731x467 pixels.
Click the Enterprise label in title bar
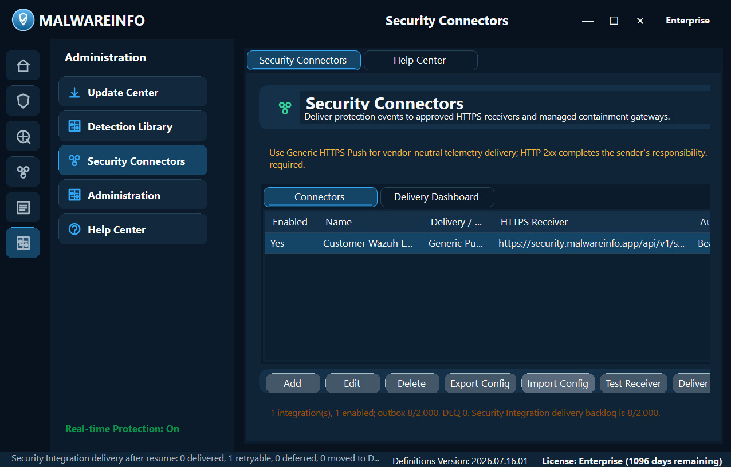[x=687, y=21]
